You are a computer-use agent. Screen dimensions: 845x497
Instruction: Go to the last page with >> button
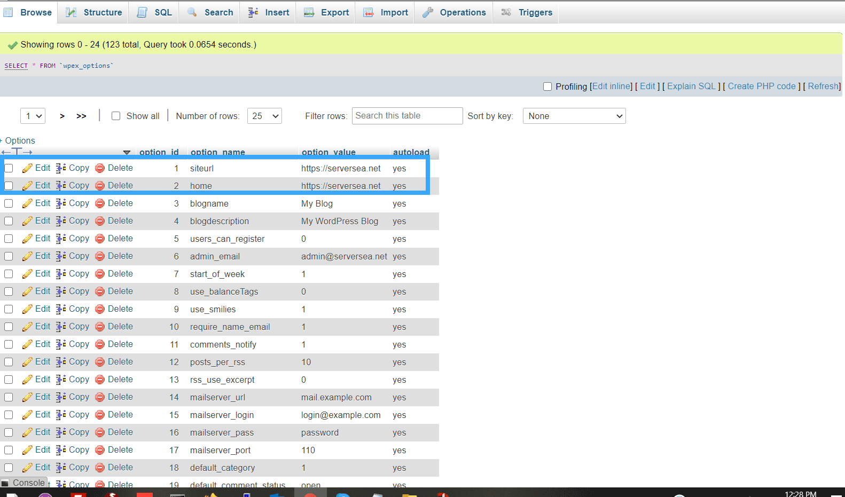pos(81,116)
